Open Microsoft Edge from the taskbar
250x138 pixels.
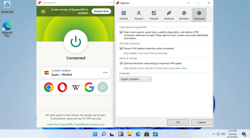(x=138, y=134)
